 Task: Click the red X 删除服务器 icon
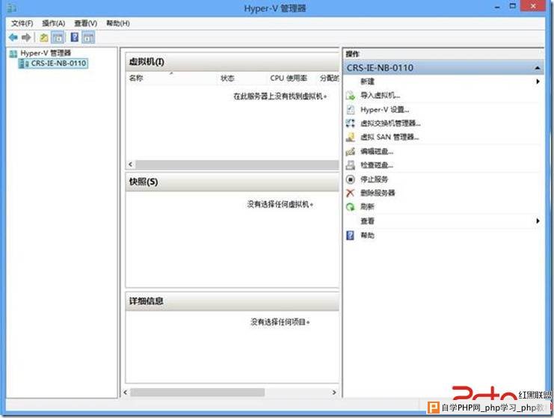350,193
